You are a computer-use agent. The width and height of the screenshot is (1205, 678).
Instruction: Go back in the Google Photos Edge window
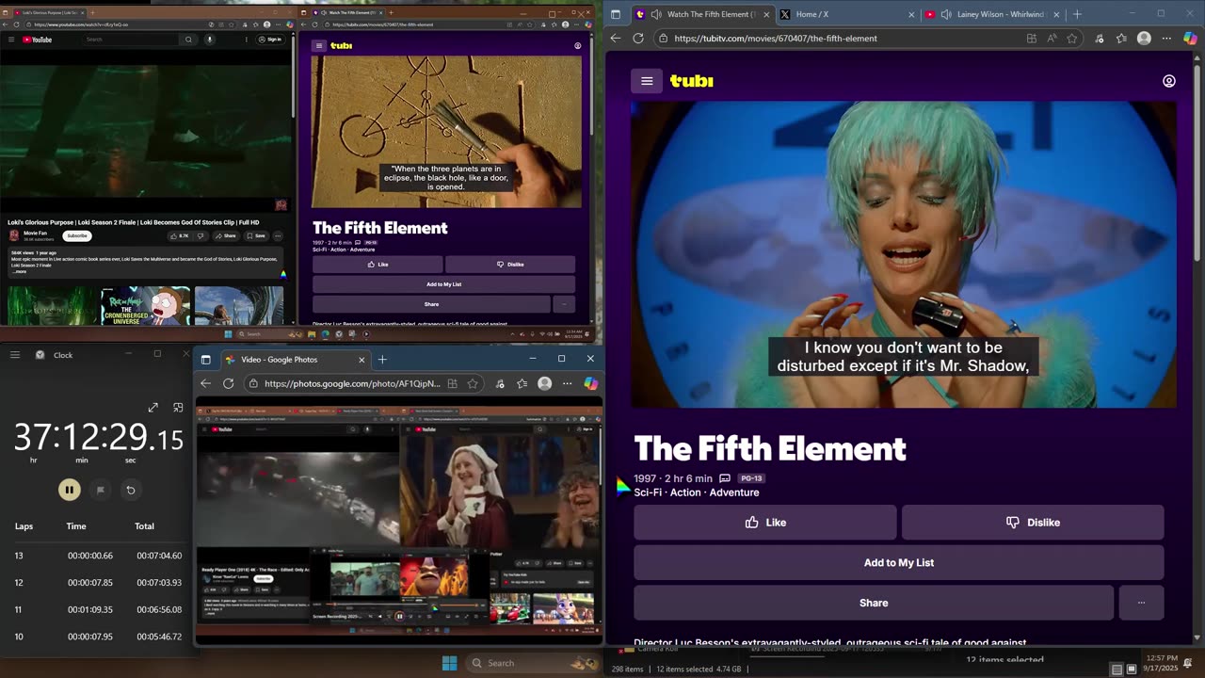(x=205, y=383)
